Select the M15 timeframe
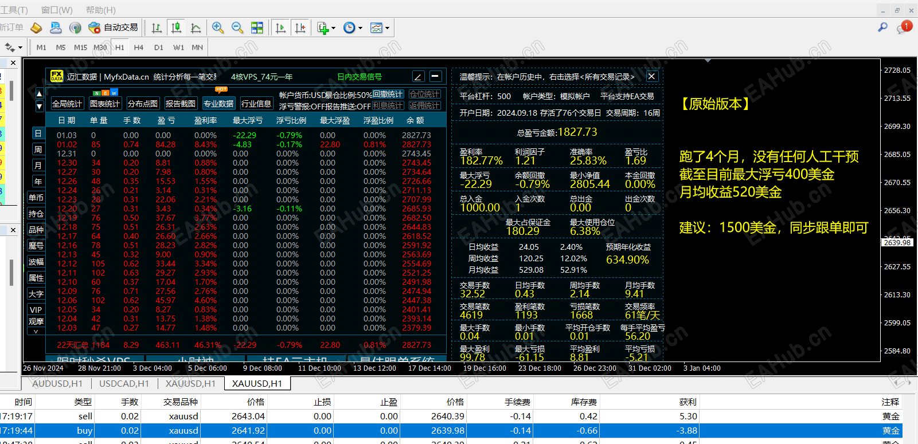Viewport: 918px width, 444px height. (81, 48)
